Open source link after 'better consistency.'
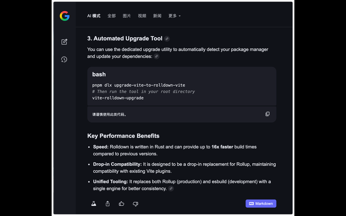346x216 pixels. (171, 188)
